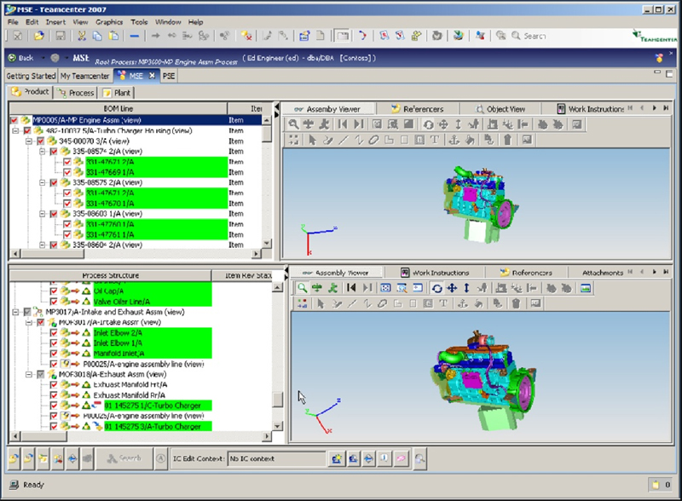Toggle checkbox for Valve Oiler Line/A
The image size is (682, 501).
(54, 302)
